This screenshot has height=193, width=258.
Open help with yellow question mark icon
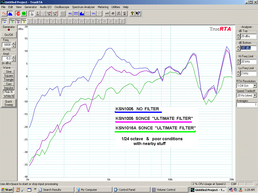tap(132, 14)
